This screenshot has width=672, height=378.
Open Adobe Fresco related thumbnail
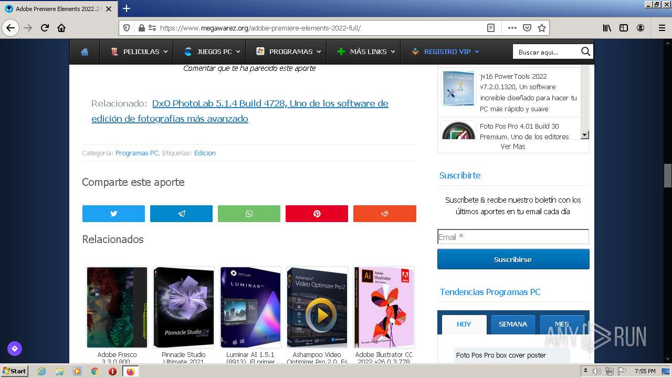[x=117, y=307]
